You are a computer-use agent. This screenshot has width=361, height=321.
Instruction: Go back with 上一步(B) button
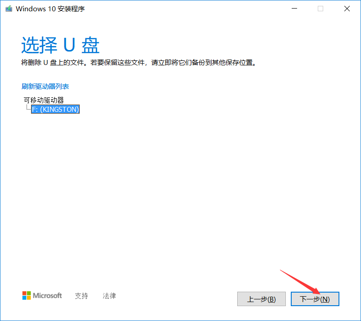pos(262,299)
